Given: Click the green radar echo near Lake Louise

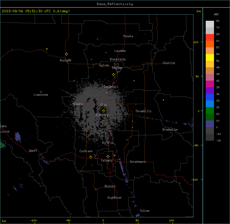Looking at the screenshot, I should tap(2, 145).
